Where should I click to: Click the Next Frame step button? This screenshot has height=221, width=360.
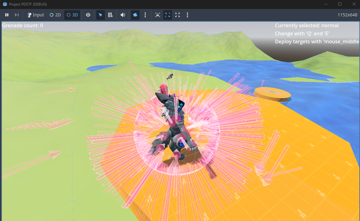click(17, 15)
